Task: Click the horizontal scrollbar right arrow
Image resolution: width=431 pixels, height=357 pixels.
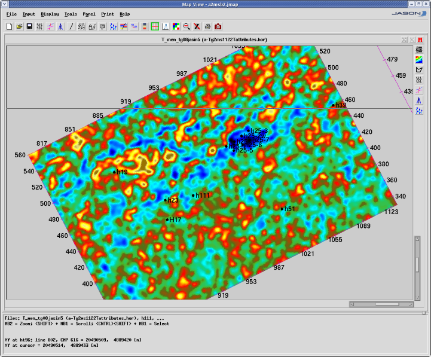Action: (409, 304)
